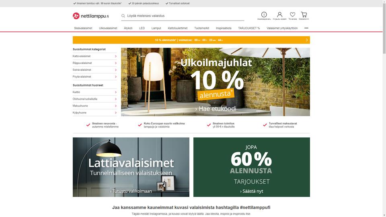
Task: Click the search magnifier icon
Action: (123, 16)
